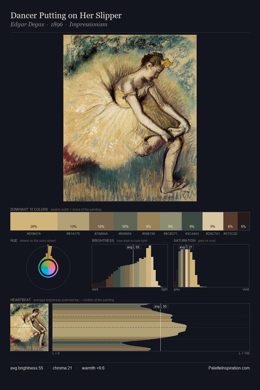Screen dimensions: 260x390
Task: Click the 'L = 100' axis label
Action: [x=244, y=353]
